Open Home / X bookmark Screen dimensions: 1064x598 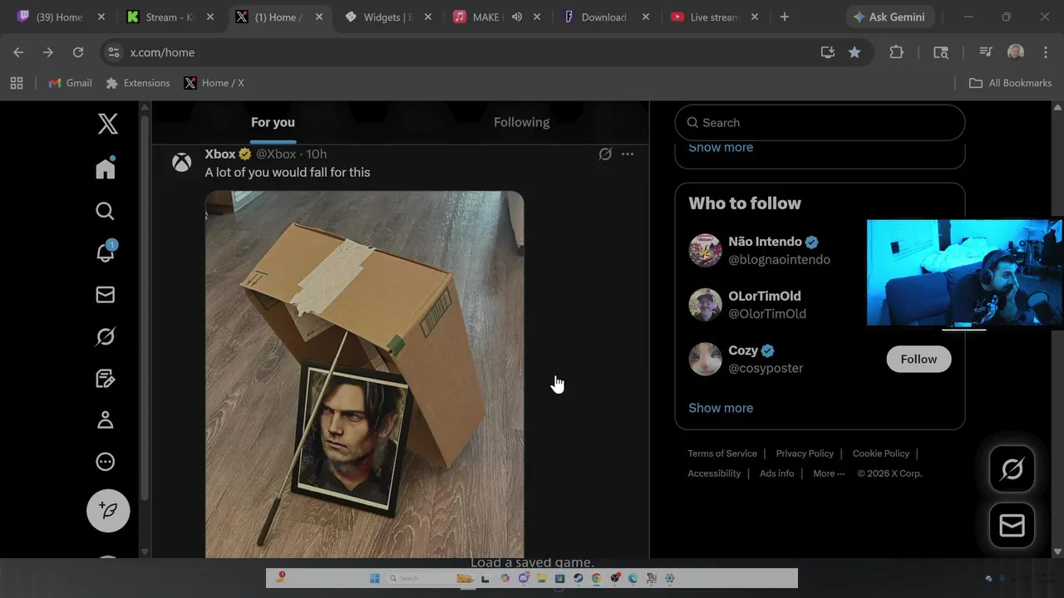pos(214,83)
